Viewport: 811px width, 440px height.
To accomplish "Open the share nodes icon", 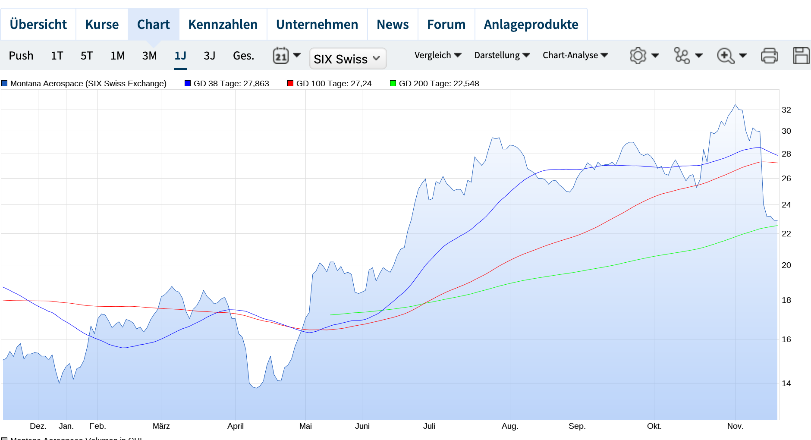I will [682, 56].
